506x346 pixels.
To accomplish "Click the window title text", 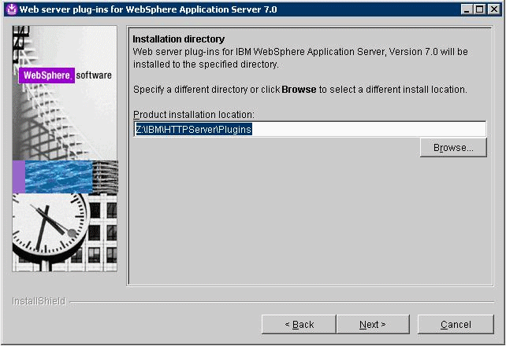I will point(148,9).
